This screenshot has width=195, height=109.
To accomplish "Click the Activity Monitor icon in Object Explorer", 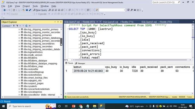I will click(30, 26).
